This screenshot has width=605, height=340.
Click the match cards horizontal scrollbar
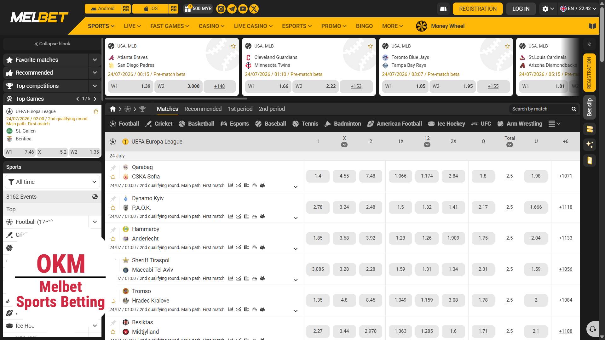click(x=176, y=99)
